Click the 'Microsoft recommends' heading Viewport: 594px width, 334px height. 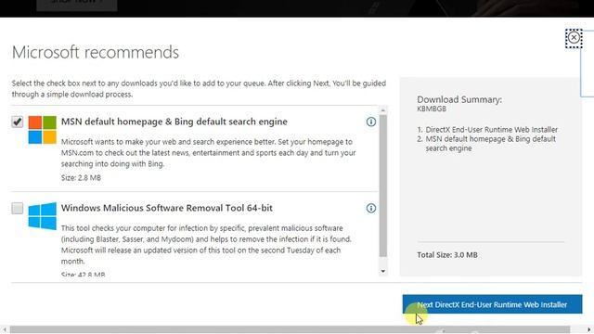click(96, 52)
